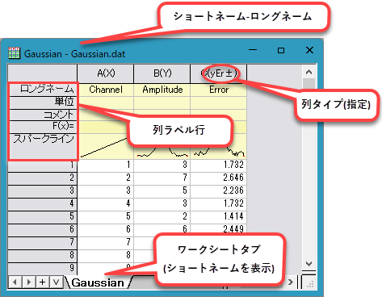This screenshot has width=382, height=297.
Task: Select row header 2
Action: point(43,178)
